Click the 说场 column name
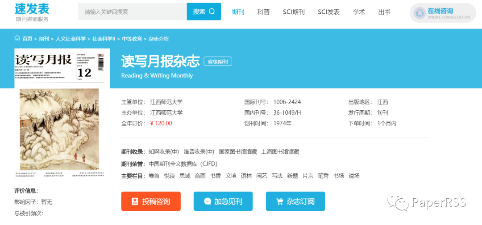This screenshot has width=482, height=225. (354, 176)
